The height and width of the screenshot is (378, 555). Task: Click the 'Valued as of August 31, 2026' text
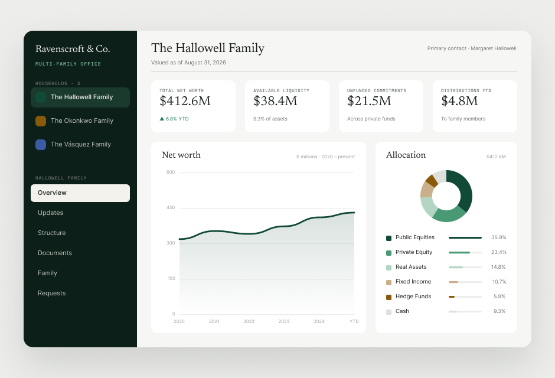[188, 63]
